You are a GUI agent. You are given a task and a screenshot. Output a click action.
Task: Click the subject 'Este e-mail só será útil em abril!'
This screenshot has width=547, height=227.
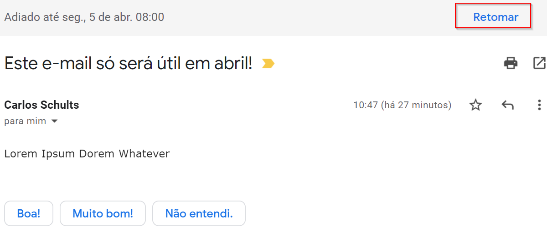click(x=128, y=64)
